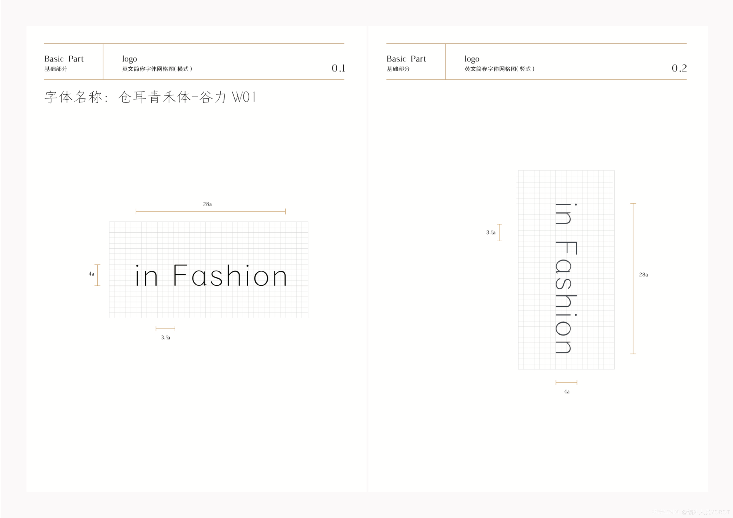This screenshot has height=518, width=733.
Task: Click the "3.5a" label below horizontal logo grid
Action: [166, 337]
